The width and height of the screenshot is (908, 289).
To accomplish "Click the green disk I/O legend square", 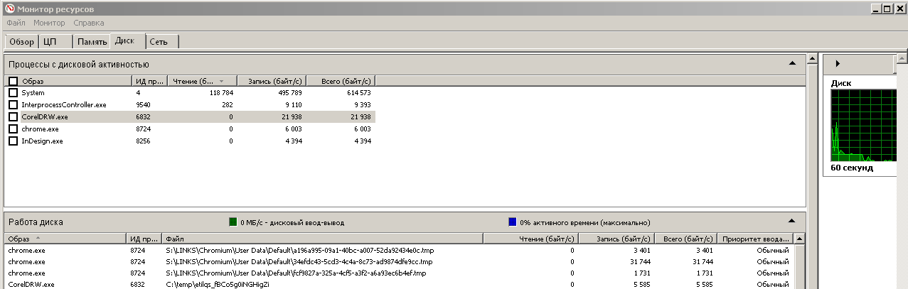I will click(233, 222).
